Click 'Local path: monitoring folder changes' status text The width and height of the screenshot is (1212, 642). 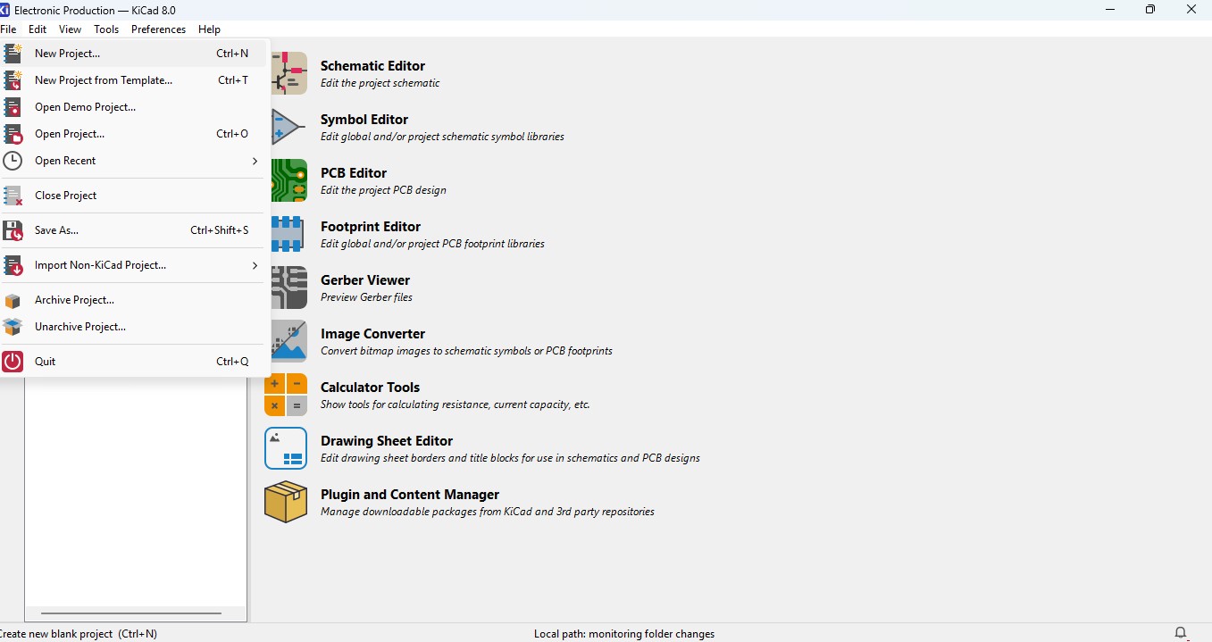pos(624,634)
